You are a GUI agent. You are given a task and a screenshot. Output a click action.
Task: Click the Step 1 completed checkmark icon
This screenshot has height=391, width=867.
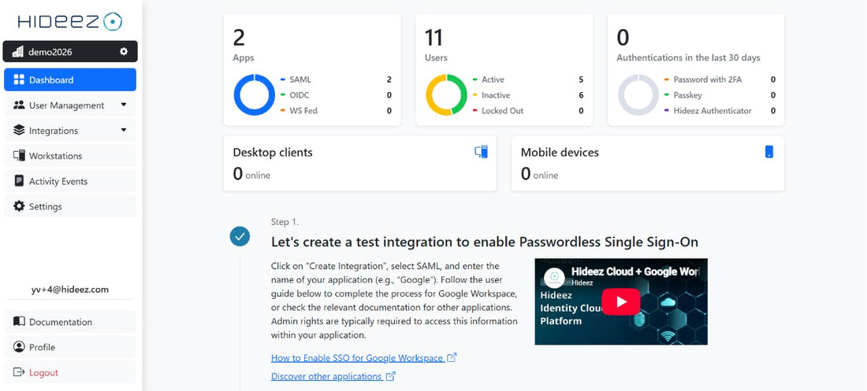pos(240,236)
